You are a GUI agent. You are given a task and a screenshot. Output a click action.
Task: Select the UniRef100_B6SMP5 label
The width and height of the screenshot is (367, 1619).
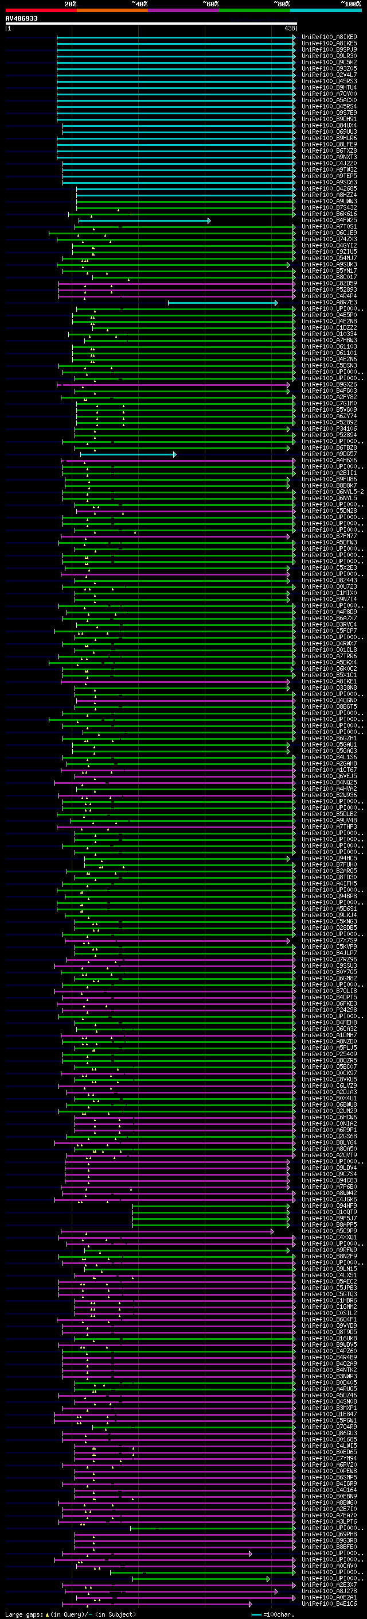329,1477
